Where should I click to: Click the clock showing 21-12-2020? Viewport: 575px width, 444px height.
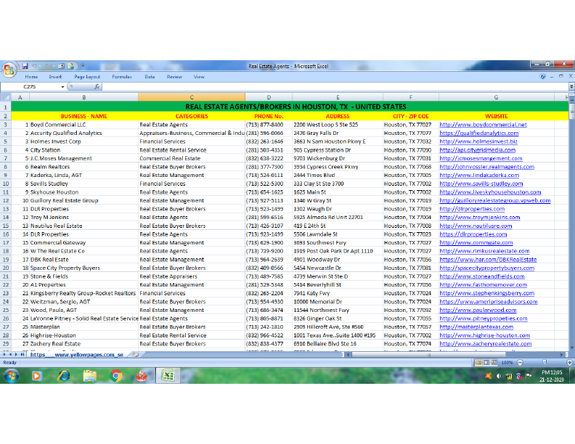pos(552,376)
